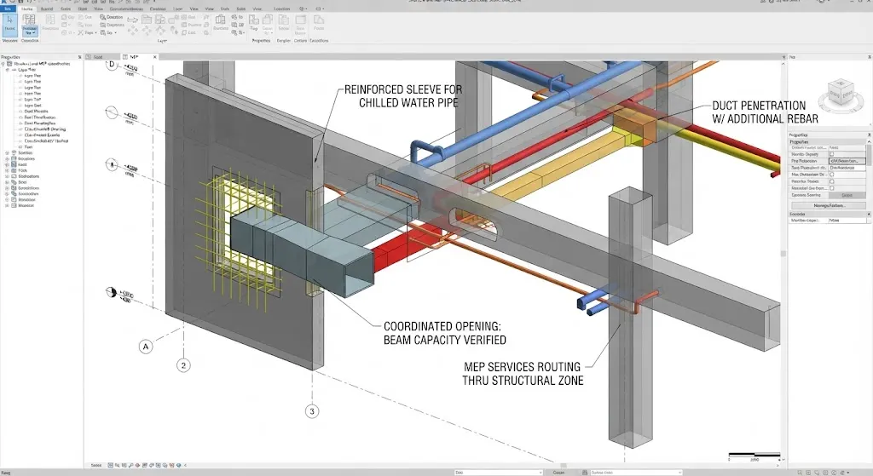Toggle the topmost checkbox in the Properties panel
The width and height of the screenshot is (873, 476).
point(831,154)
